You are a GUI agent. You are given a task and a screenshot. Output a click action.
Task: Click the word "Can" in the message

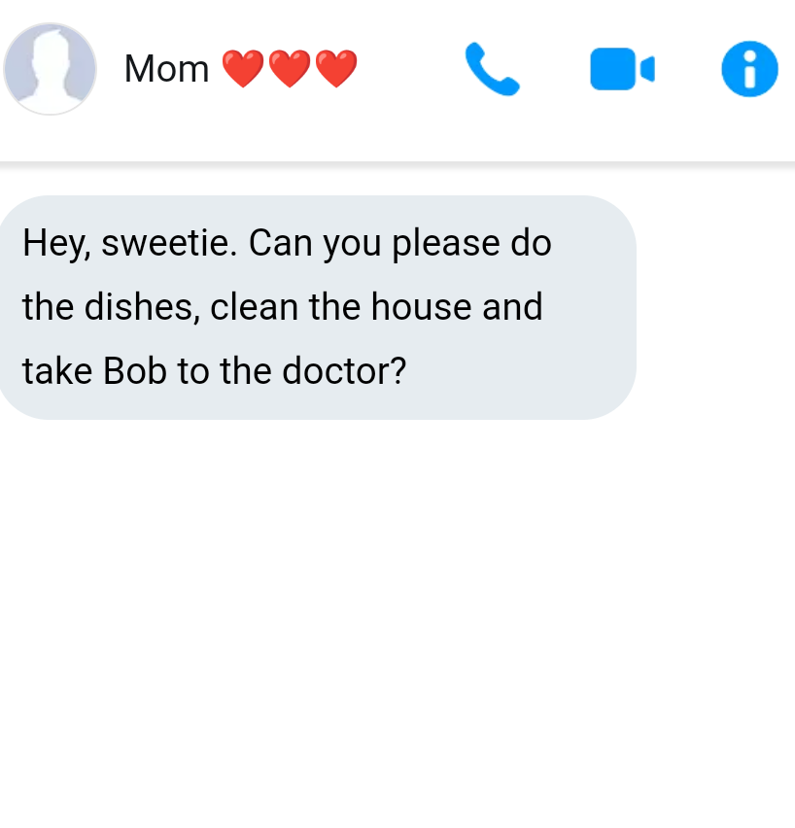click(280, 243)
